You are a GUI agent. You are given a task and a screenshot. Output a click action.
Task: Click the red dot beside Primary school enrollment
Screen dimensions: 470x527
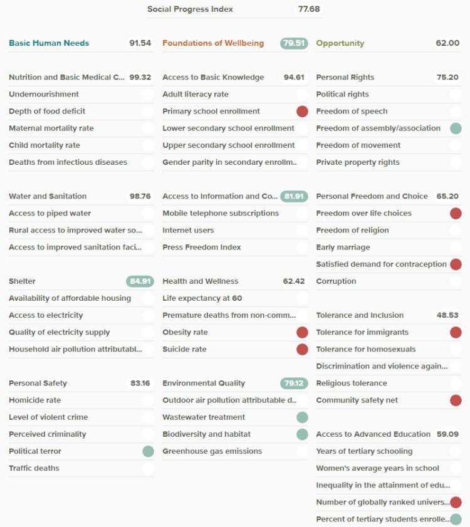pos(302,112)
